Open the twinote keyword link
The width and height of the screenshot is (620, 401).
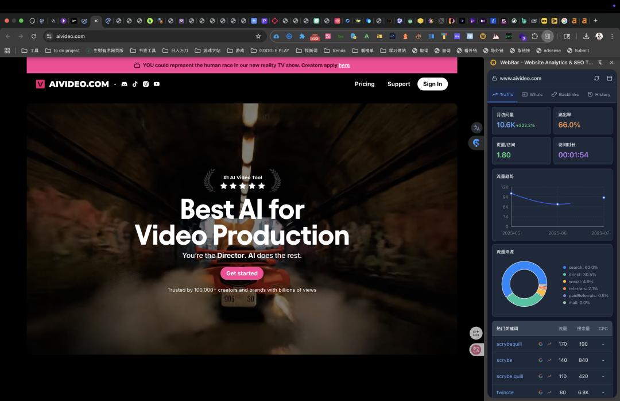(505, 392)
